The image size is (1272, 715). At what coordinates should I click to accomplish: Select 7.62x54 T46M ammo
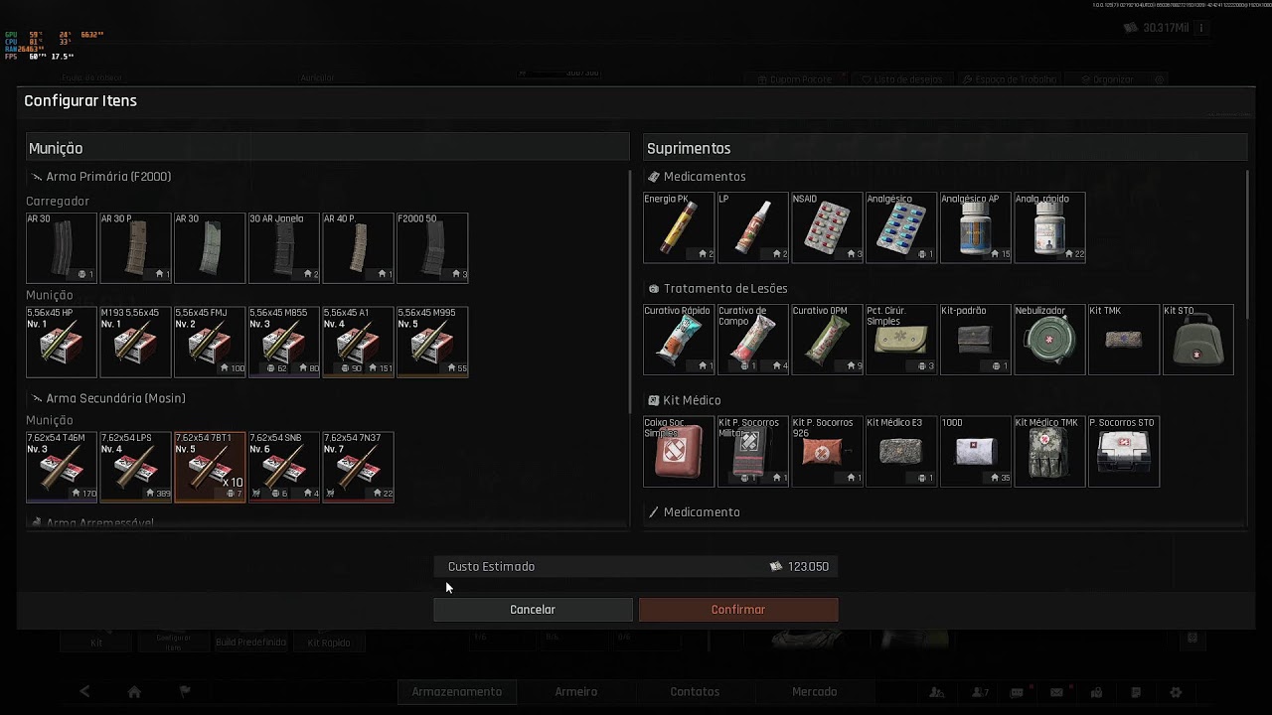pos(62,467)
